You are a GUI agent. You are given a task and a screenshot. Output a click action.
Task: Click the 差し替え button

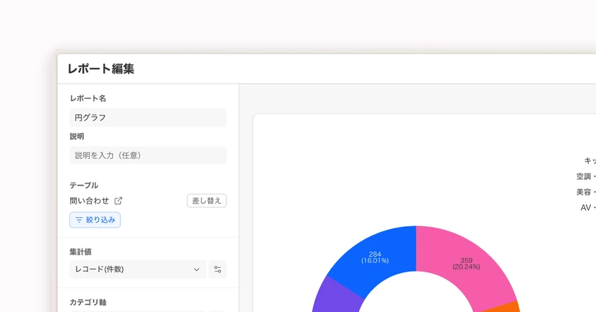click(x=207, y=201)
